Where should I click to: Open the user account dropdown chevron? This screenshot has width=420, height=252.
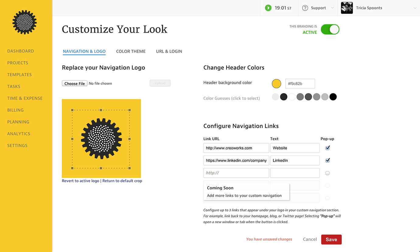(415, 8)
